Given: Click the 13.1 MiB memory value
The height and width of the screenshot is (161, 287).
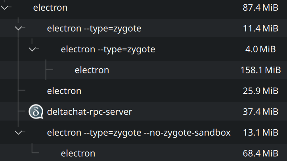Looking at the screenshot, I should click(260, 132).
